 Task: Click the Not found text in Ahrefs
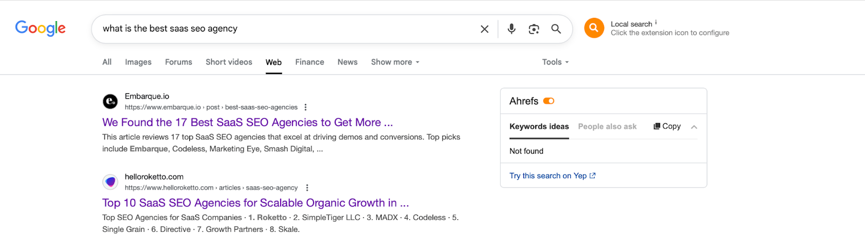(527, 151)
